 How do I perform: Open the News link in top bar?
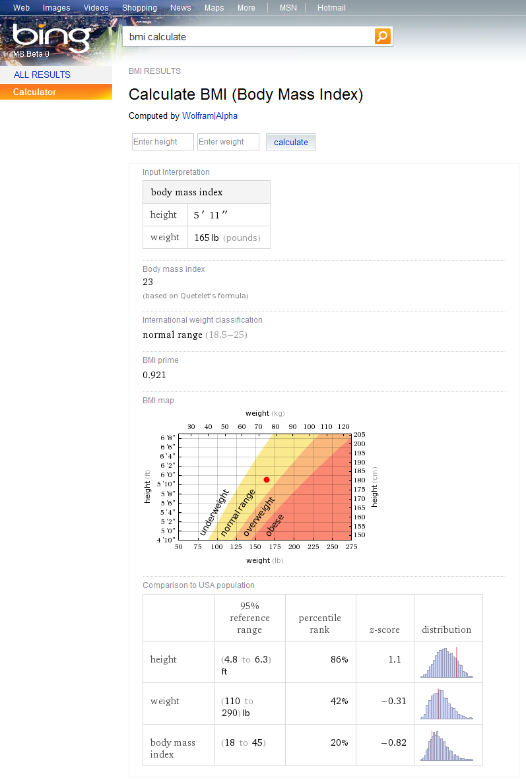(180, 8)
